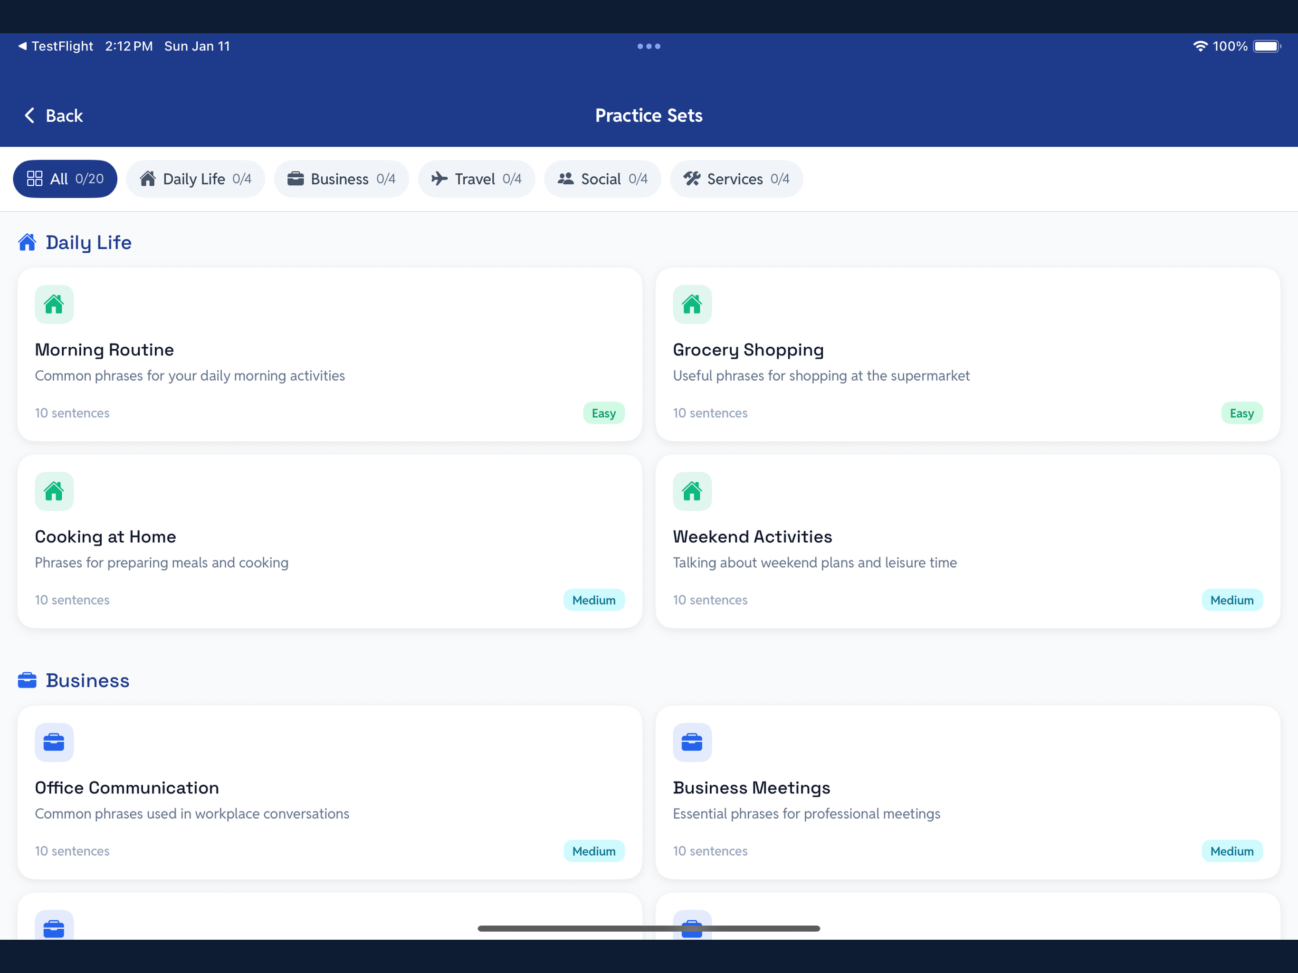Viewport: 1298px width, 973px height.
Task: Tap the Wi-Fi status icon
Action: pyautogui.click(x=1200, y=46)
